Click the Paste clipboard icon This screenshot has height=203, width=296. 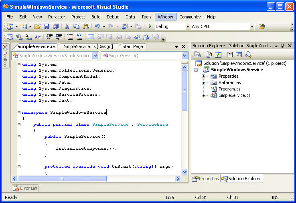(x=86, y=26)
